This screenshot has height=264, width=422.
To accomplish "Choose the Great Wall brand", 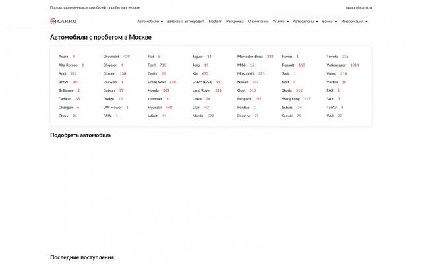I will (156, 82).
